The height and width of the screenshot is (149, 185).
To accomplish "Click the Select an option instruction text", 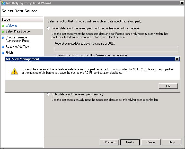I will tap(95, 21).
